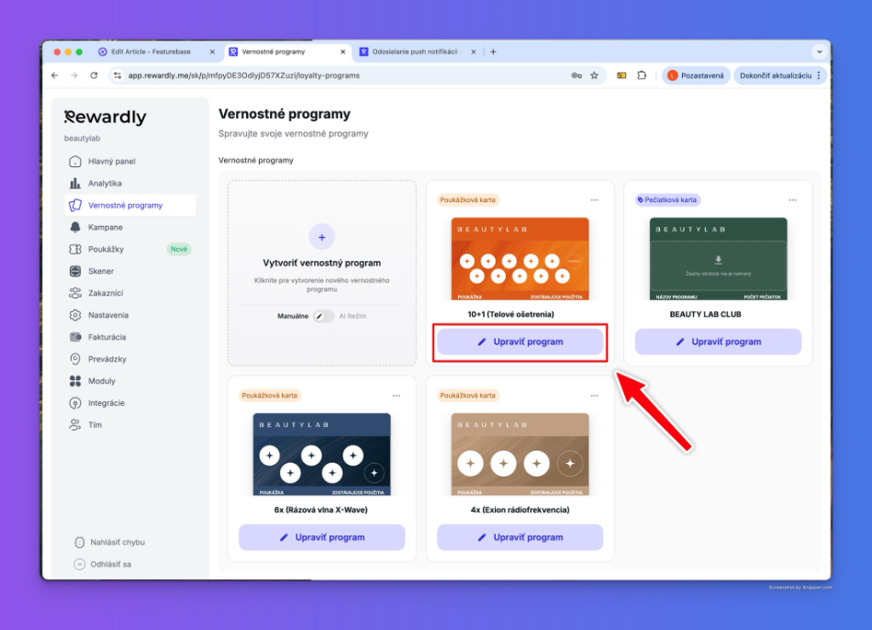The width and height of the screenshot is (872, 630).
Task: Click the Odhlásiť sa logout icon
Action: 80,564
